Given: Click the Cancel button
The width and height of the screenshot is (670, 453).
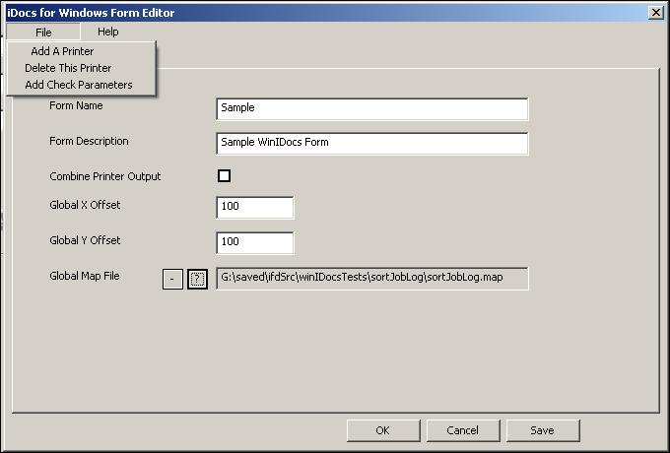Looking at the screenshot, I should coord(463,430).
